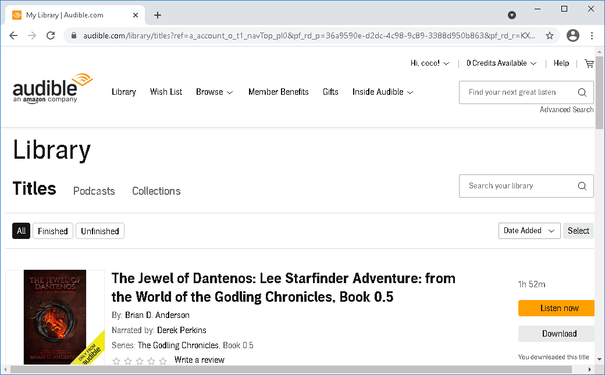The image size is (605, 375).
Task: Switch to the Titles tab
Action: pos(34,188)
